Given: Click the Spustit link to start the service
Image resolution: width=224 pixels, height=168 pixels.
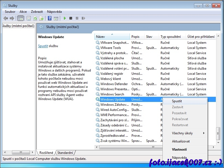Looking at the screenshot, I should pos(43,46).
